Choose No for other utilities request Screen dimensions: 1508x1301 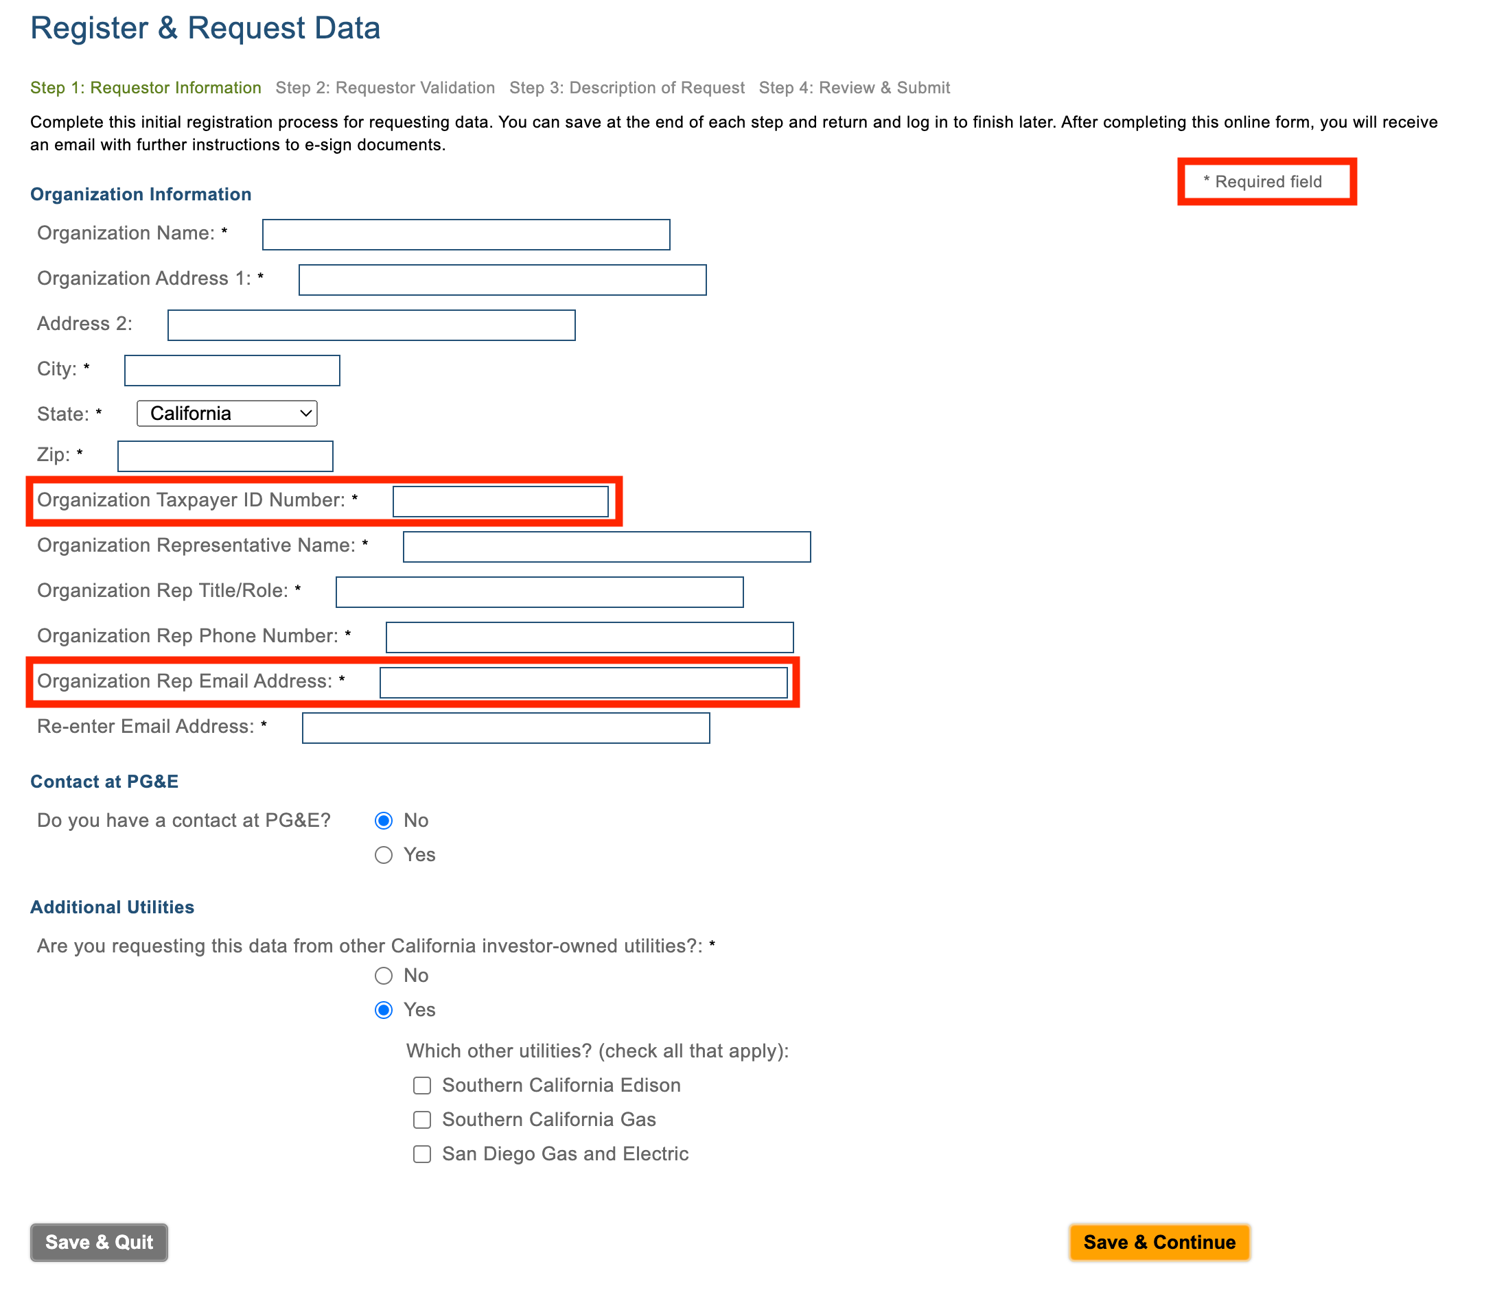[x=384, y=976]
